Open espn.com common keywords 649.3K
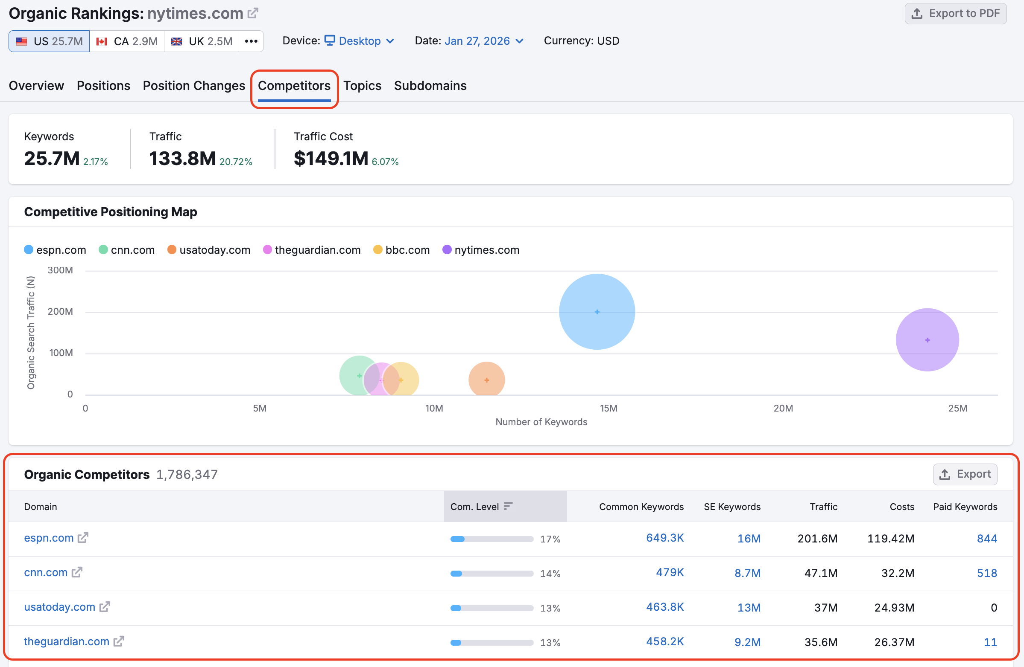 point(664,538)
